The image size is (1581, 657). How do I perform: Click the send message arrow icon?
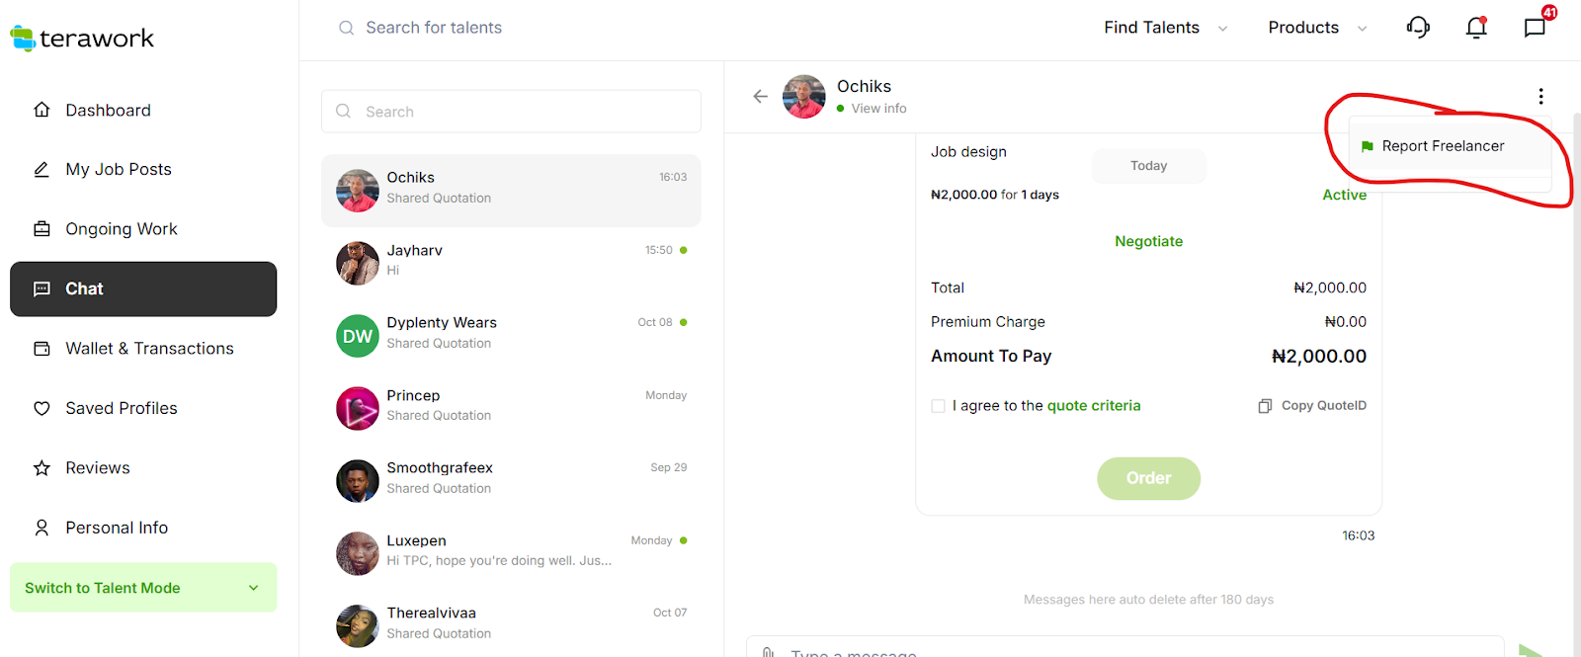[1530, 650]
